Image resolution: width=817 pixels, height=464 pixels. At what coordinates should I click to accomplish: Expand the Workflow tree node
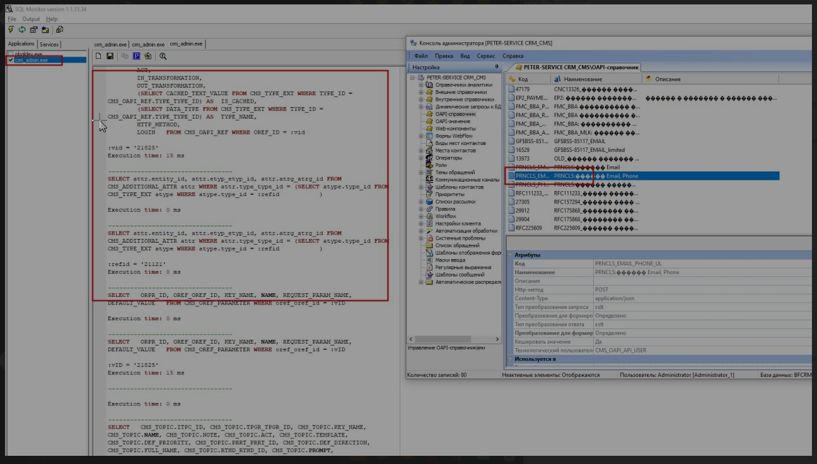coord(421,216)
